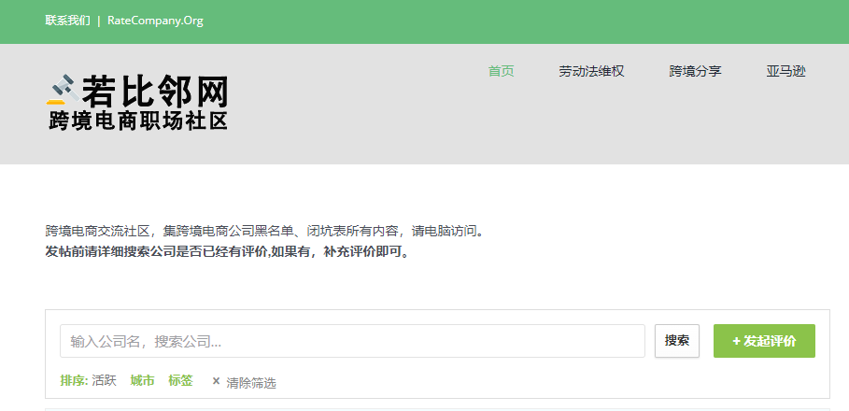Click the 搜索 button
The image size is (849, 411).
677,341
